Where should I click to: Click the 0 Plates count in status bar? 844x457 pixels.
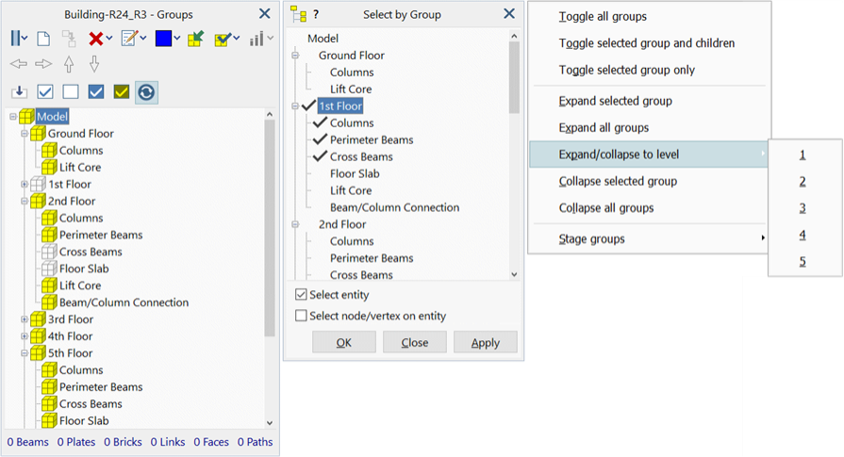(x=76, y=442)
